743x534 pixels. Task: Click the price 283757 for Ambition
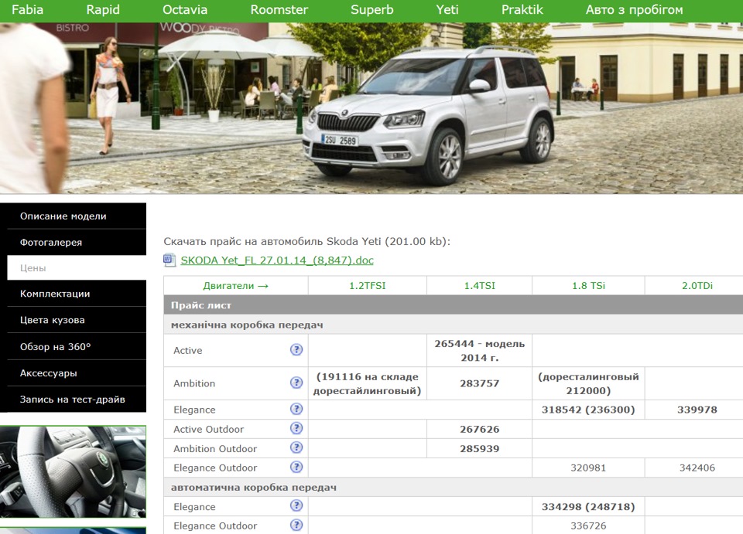tap(480, 383)
